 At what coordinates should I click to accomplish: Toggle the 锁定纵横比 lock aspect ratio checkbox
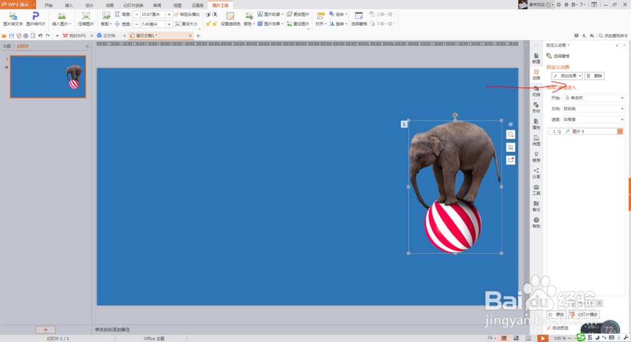point(176,15)
